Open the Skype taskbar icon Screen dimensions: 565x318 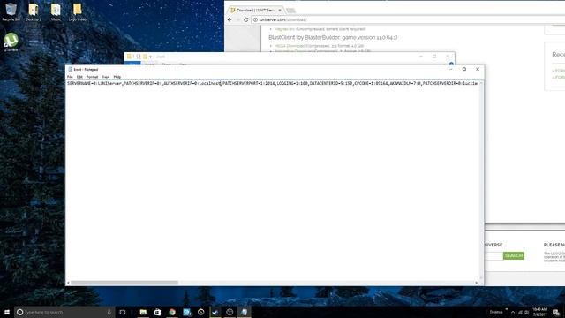pos(186,312)
